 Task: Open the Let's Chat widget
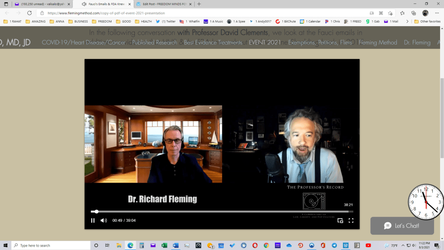[402, 226]
